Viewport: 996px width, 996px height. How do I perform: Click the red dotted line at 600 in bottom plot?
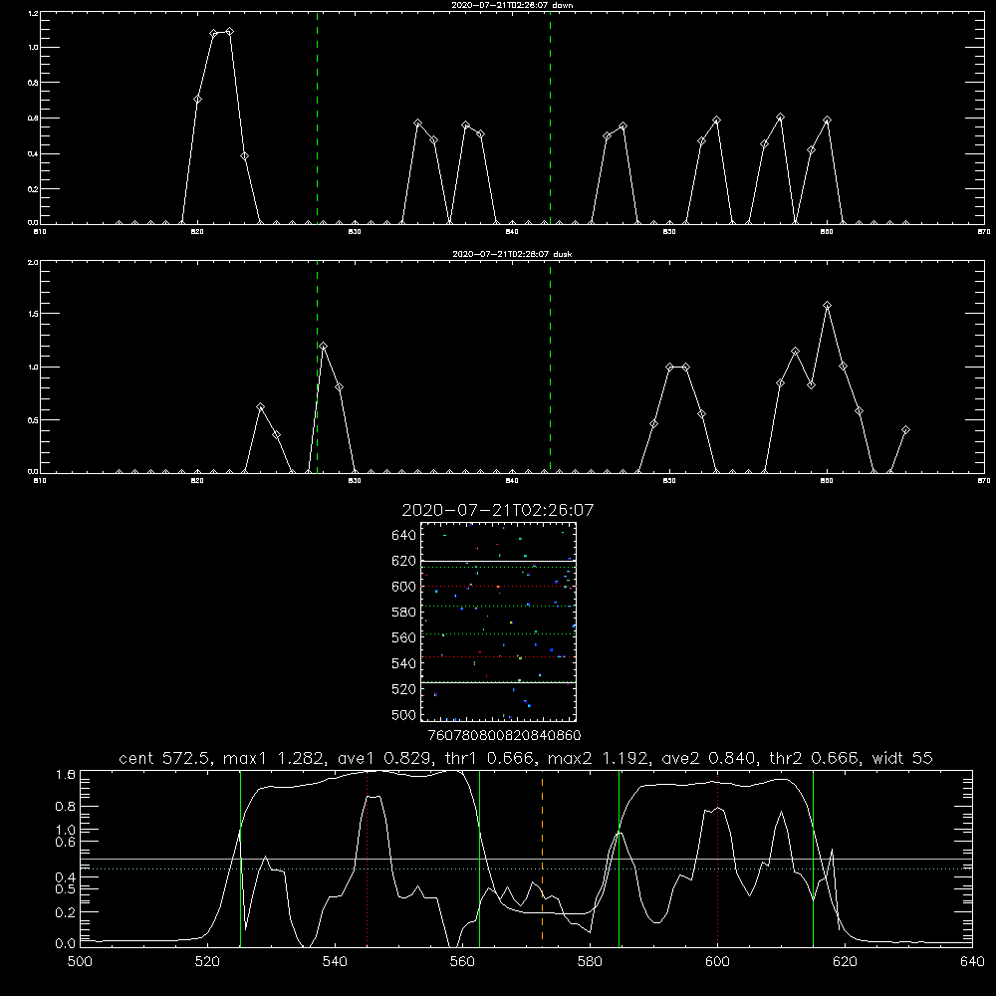(x=717, y=858)
